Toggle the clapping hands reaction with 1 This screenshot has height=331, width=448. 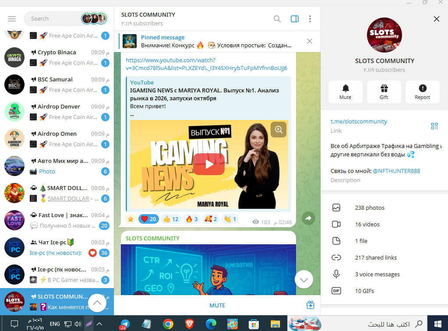pos(230,219)
